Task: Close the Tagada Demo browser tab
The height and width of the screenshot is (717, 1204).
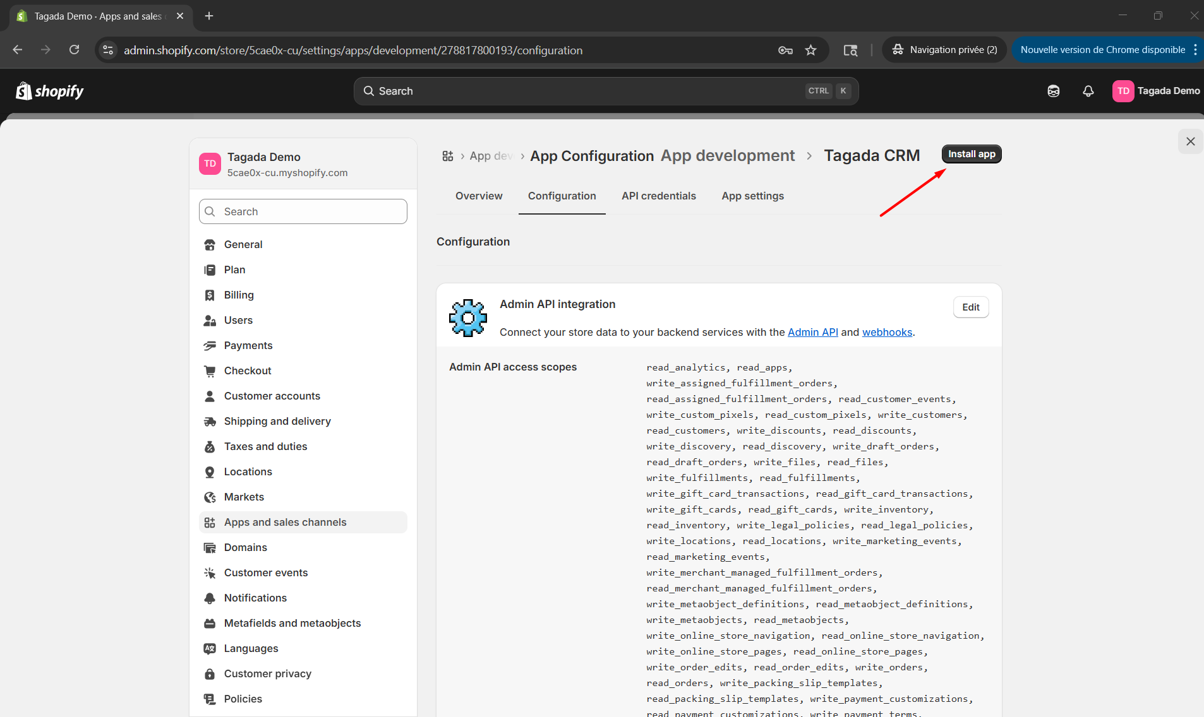Action: [180, 16]
